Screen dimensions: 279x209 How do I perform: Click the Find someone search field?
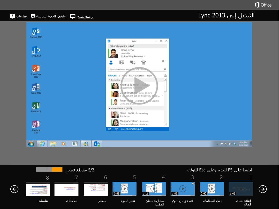(x=137, y=69)
